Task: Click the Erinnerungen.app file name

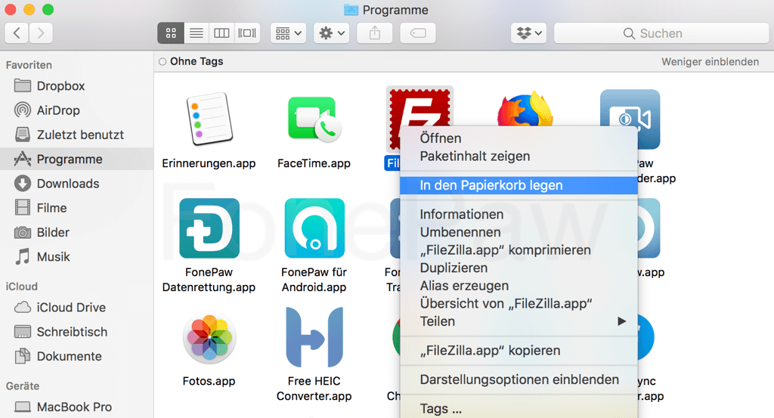Action: pos(209,163)
